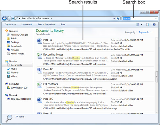This screenshot has height=125, width=160.
Task: Open the Arrange by Top results dropdown
Action: pos(145,32)
